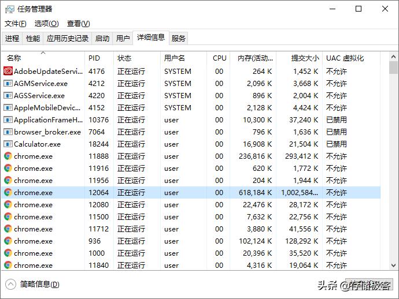Switch to the 启动 tab
The width and height of the screenshot is (399, 299).
pyautogui.click(x=102, y=38)
